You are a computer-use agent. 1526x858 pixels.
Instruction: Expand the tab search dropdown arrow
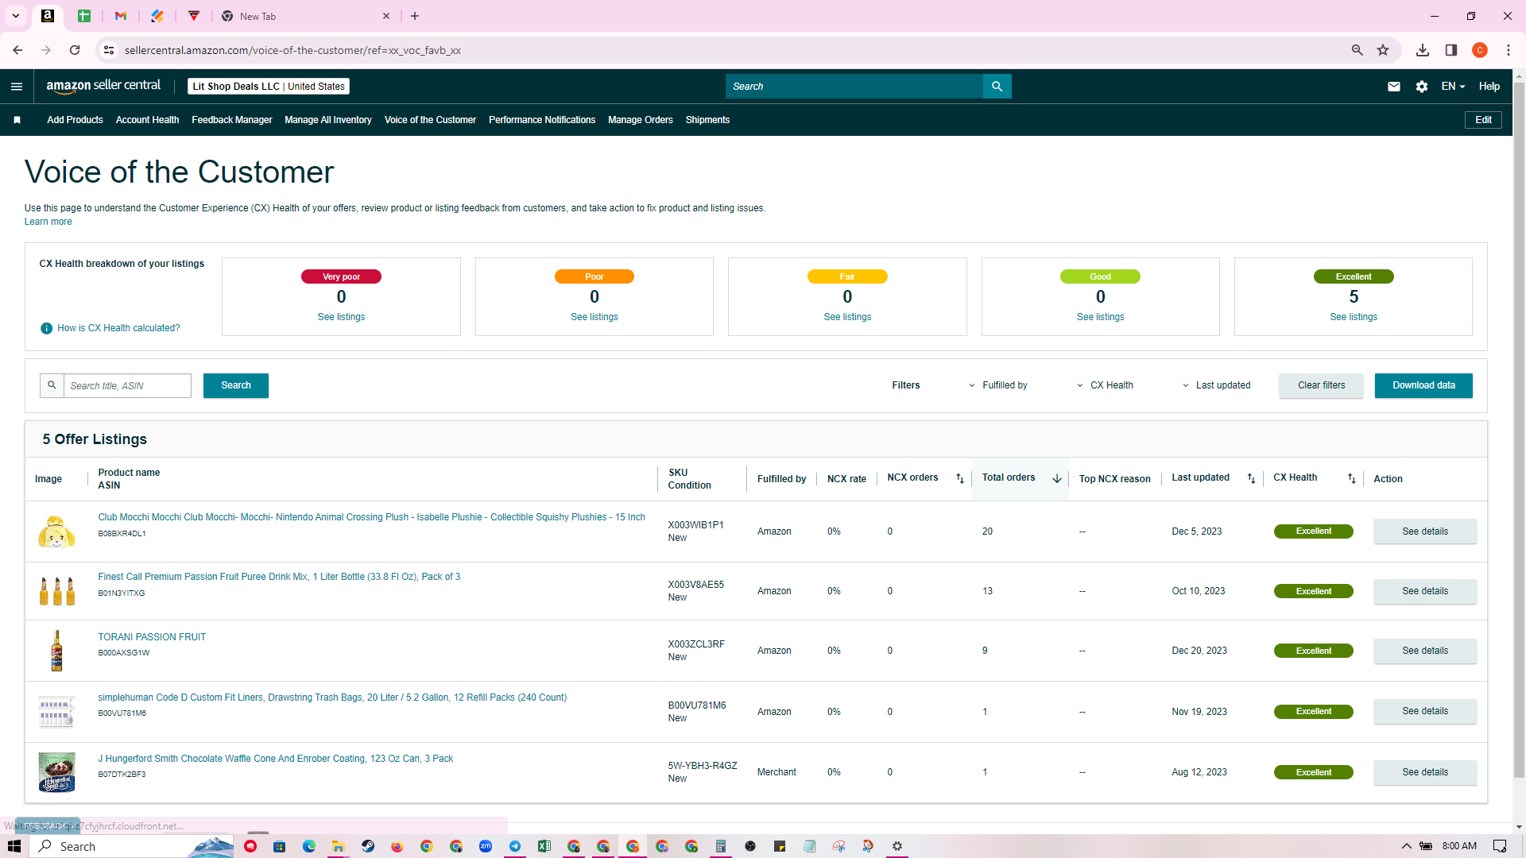pyautogui.click(x=16, y=16)
